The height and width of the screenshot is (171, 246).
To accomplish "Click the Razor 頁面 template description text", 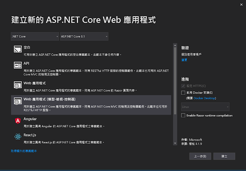I will (80, 90).
